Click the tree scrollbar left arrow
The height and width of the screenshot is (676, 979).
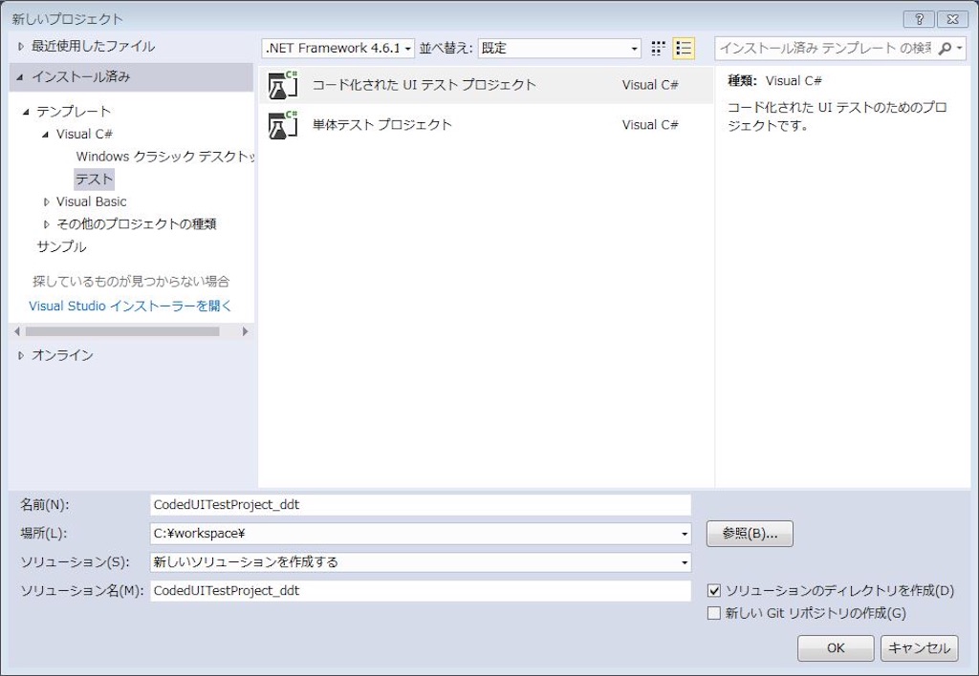(x=17, y=331)
